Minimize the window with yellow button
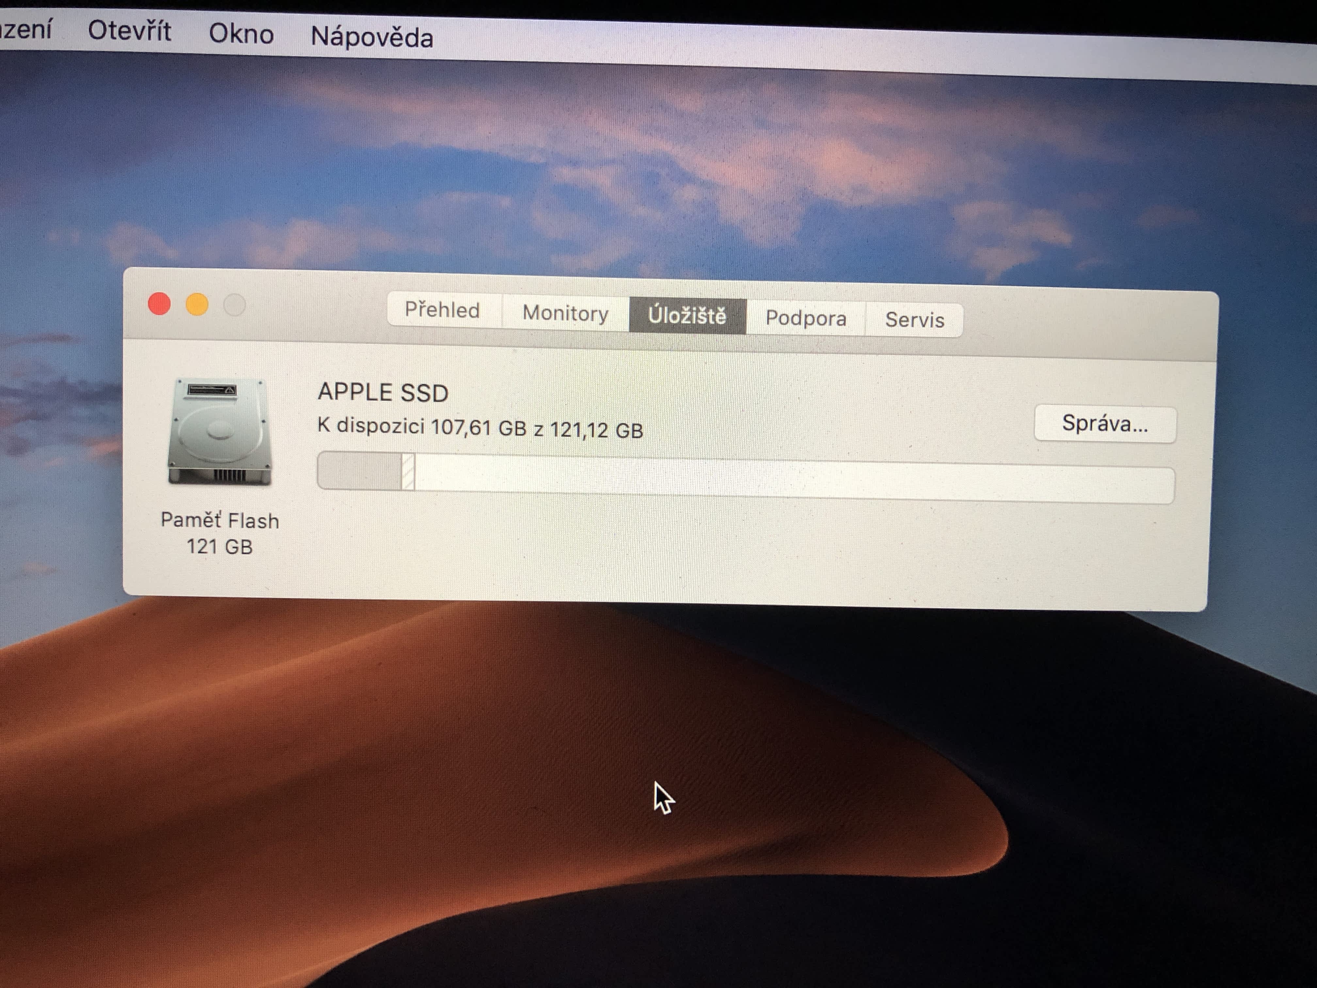This screenshot has height=988, width=1317. [x=197, y=304]
